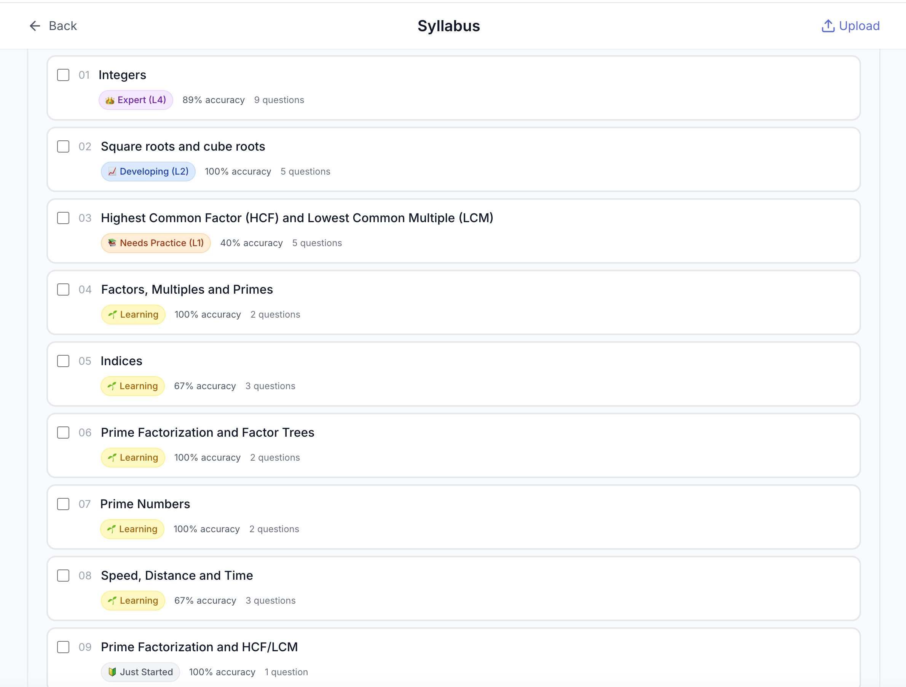Click the Upload text link
The height and width of the screenshot is (687, 906).
click(859, 26)
